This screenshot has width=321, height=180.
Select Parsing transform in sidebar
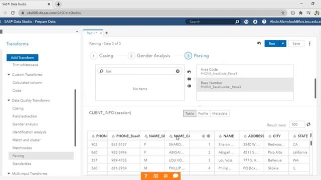click(x=41, y=155)
